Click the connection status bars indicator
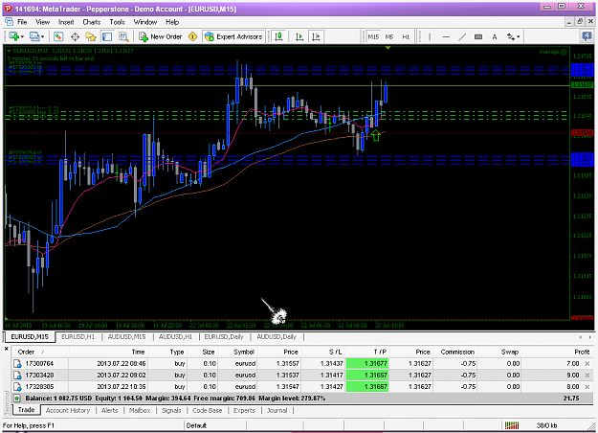Screen dimensions: 598x433 [512, 425]
